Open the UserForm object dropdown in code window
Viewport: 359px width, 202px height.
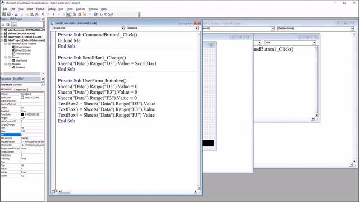[122, 29]
